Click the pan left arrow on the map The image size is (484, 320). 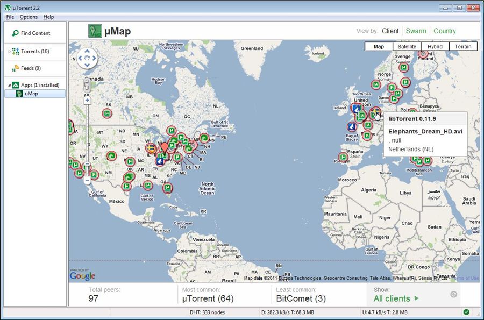80,58
